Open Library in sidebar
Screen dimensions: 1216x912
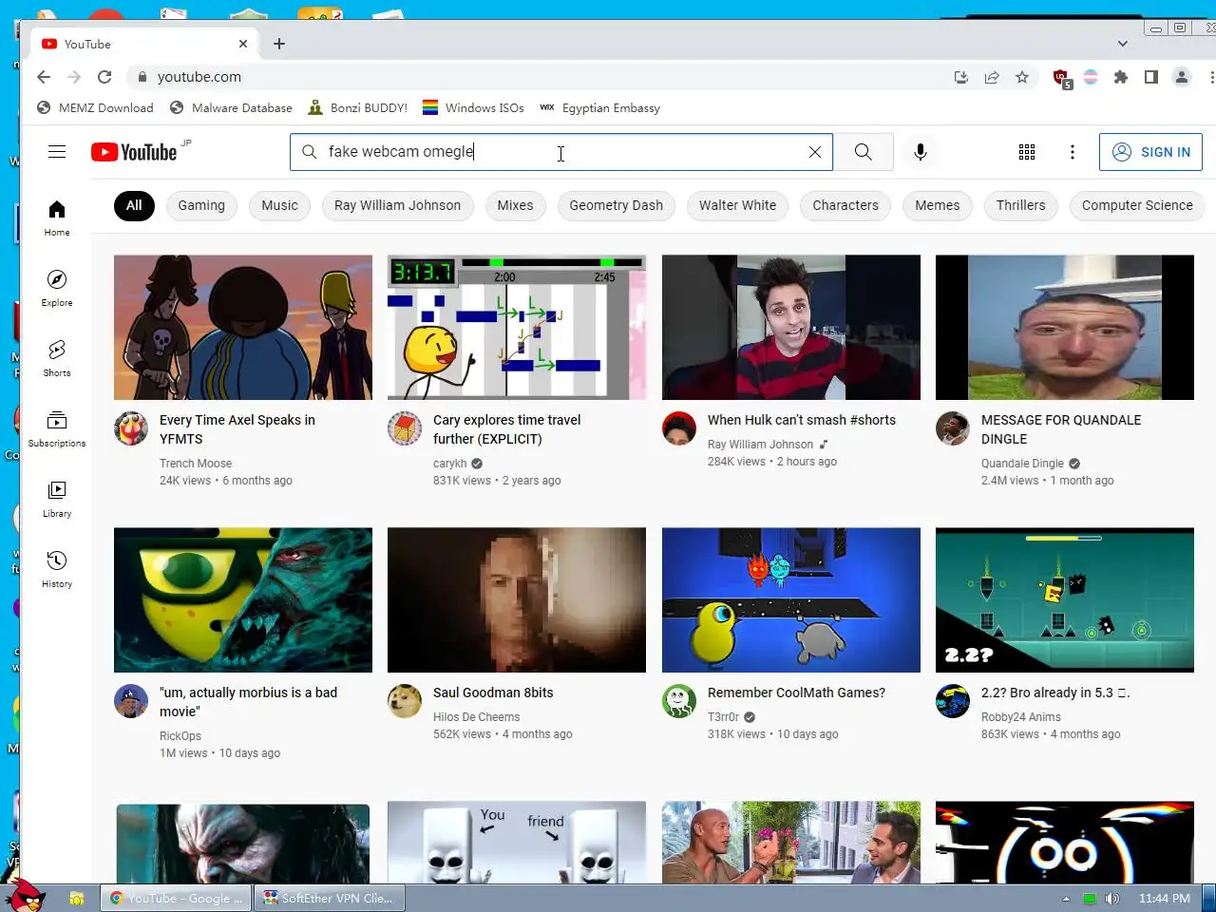pos(57,500)
